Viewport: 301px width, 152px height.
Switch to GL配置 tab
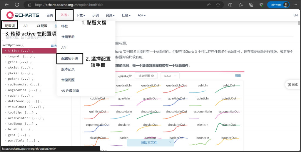tap(42, 26)
